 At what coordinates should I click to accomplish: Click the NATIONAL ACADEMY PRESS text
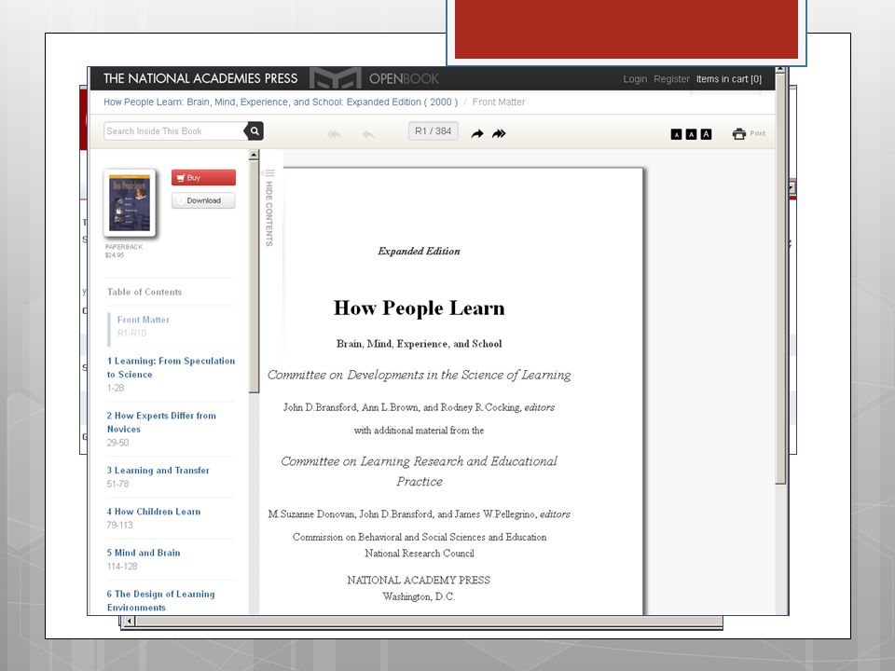click(419, 581)
